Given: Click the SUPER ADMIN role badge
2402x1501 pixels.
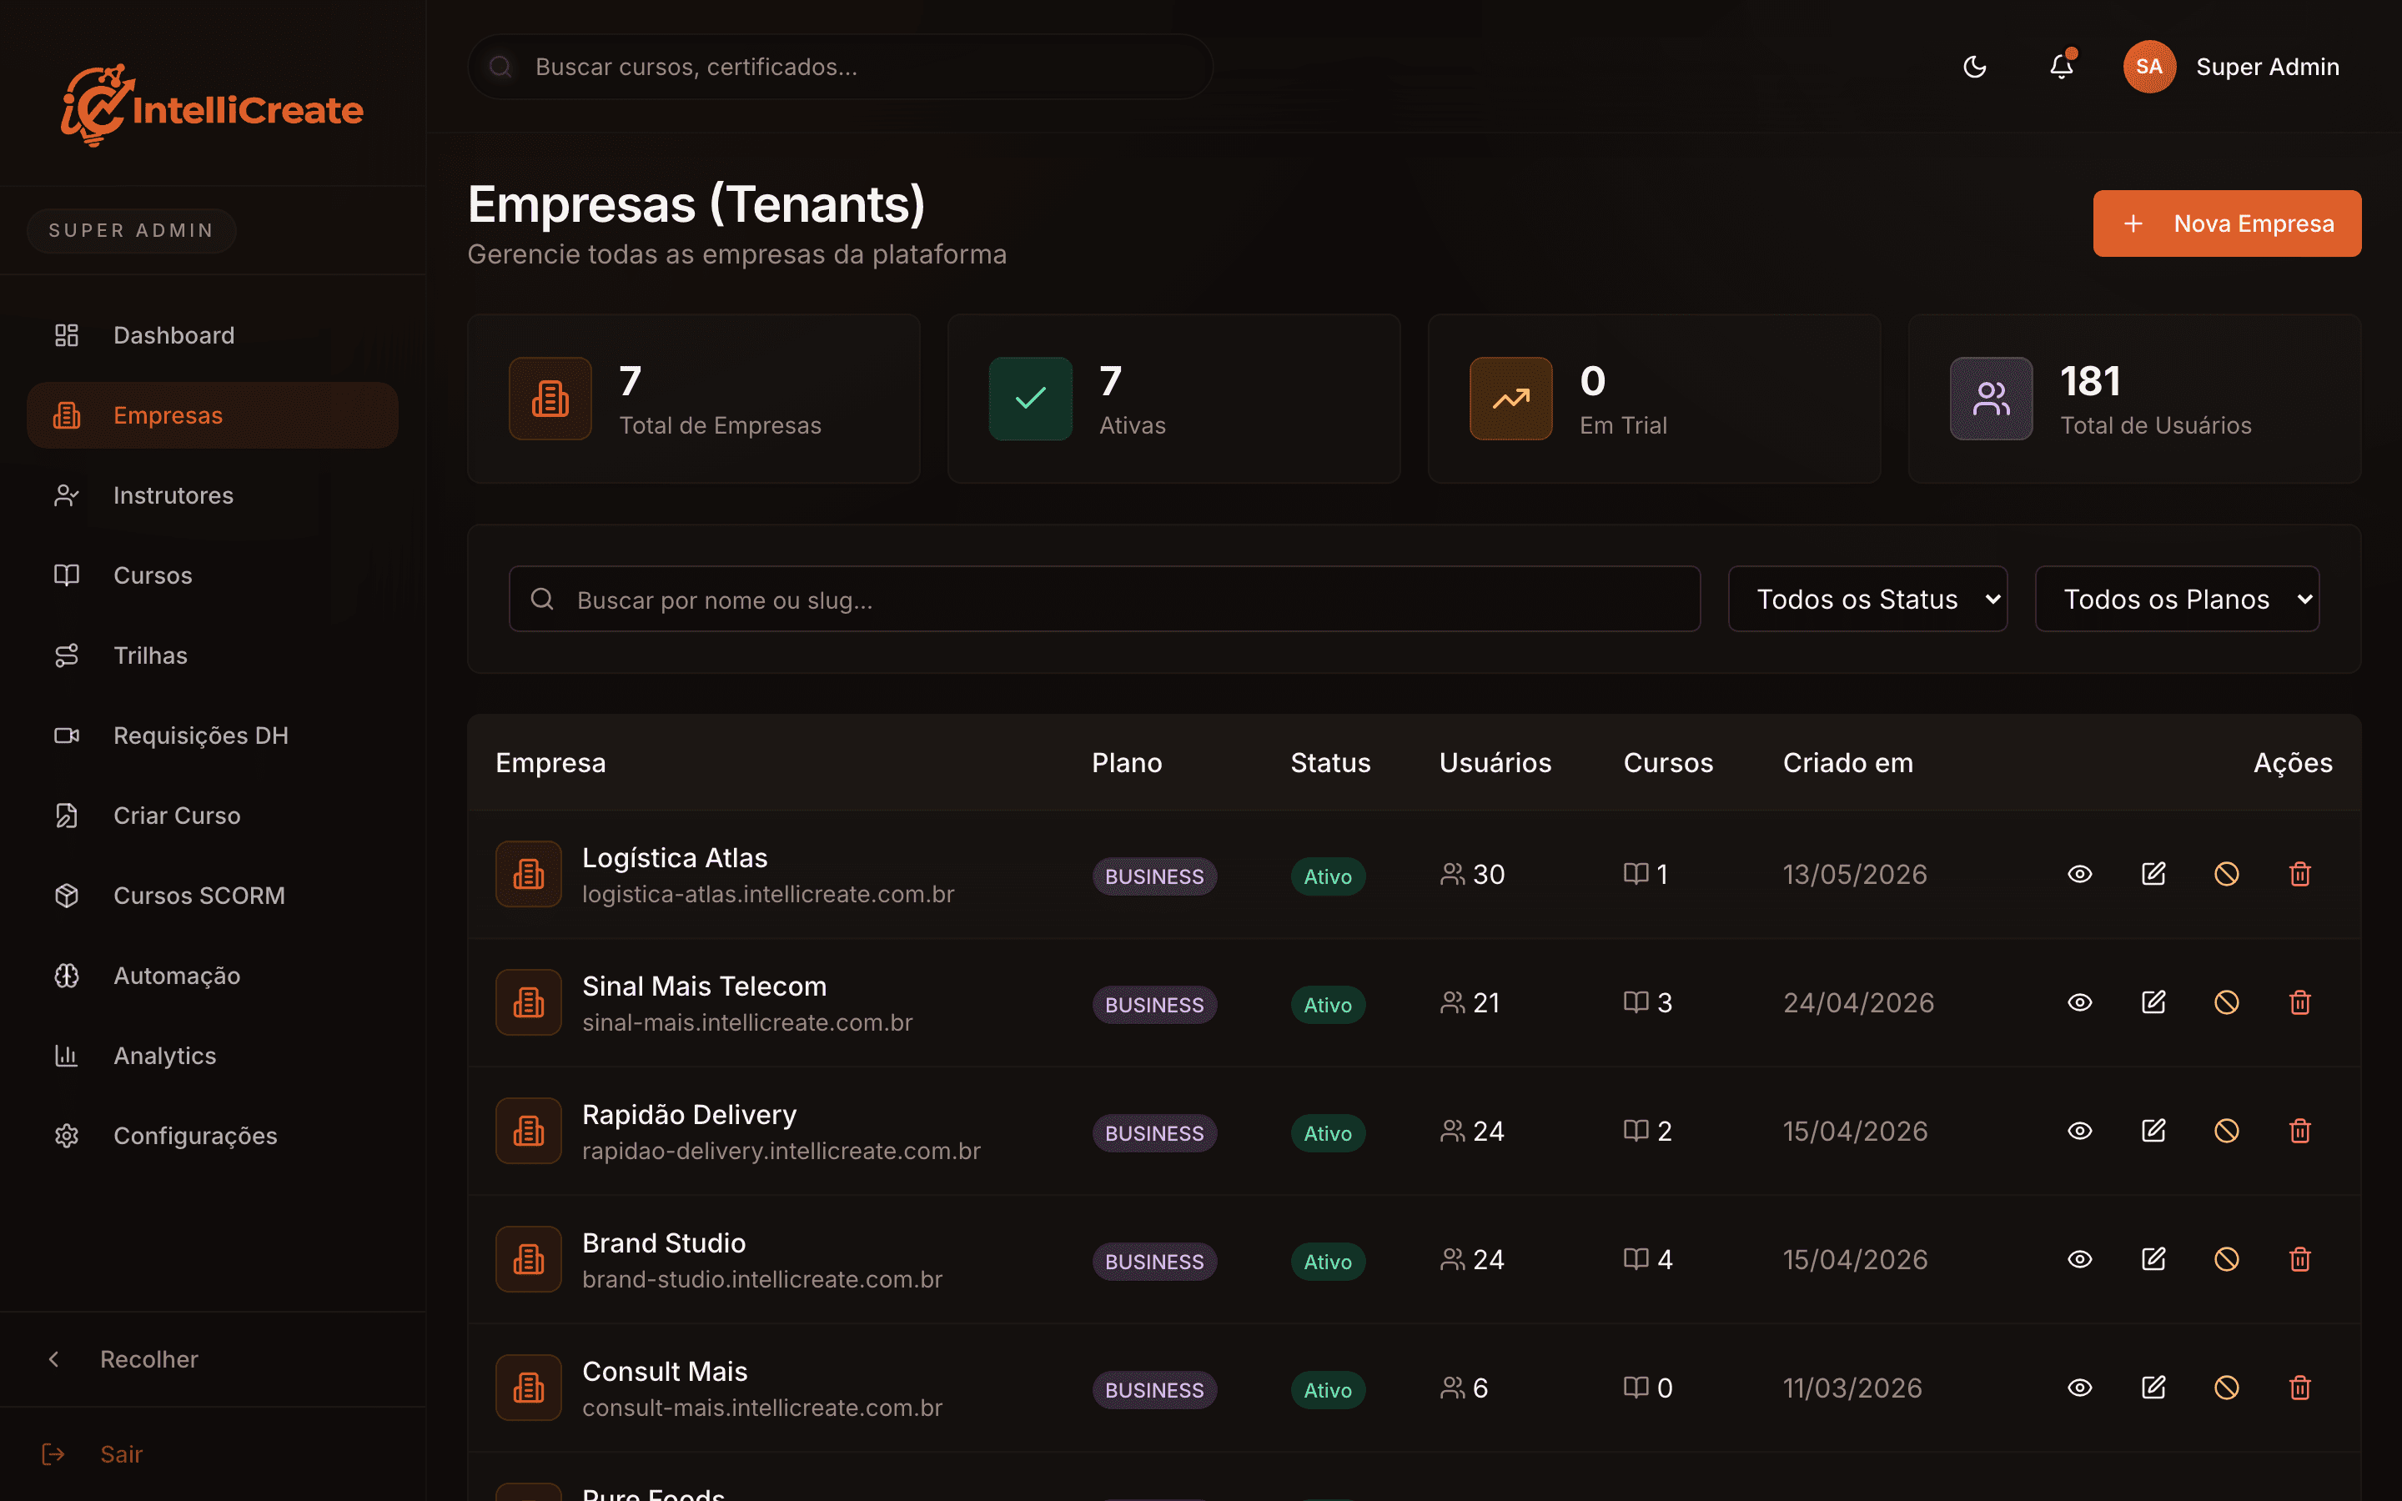Looking at the screenshot, I should point(131,230).
